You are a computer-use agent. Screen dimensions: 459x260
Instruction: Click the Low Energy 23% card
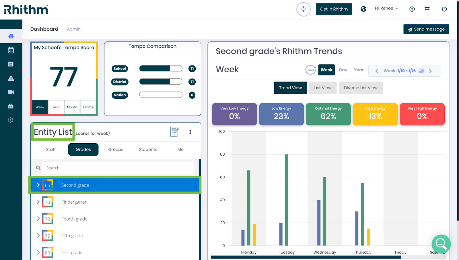click(281, 114)
